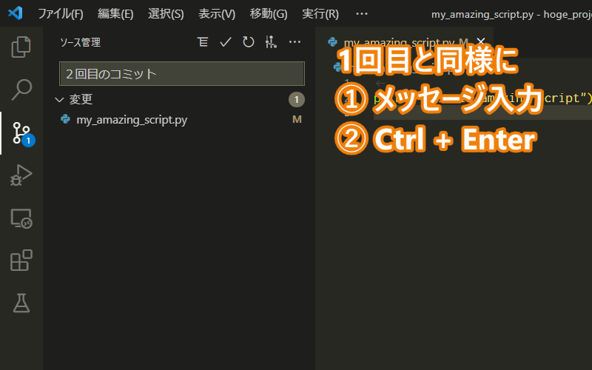This screenshot has width=592, height=370.
Task: Collapse the 変更 changes section
Action: click(59, 100)
